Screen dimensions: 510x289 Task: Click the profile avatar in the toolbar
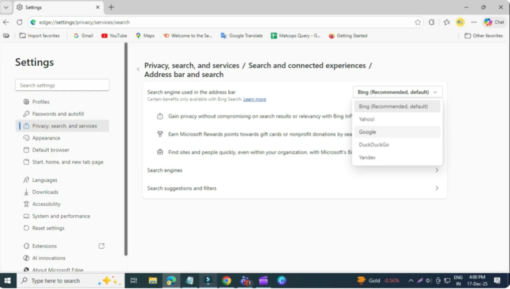click(x=459, y=22)
